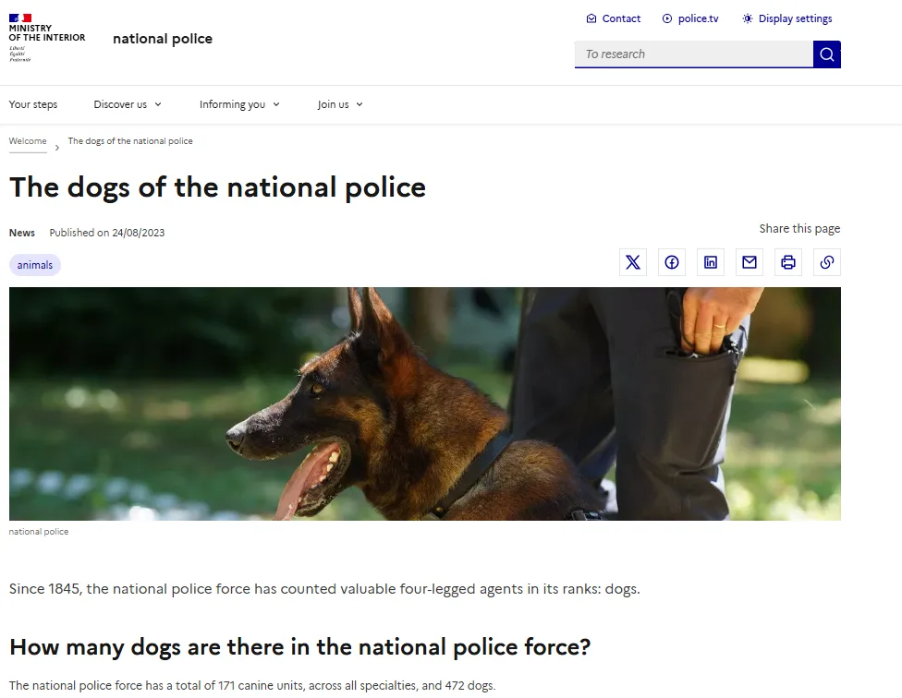Share the page on LinkedIn
This screenshot has height=698, width=902.
click(711, 262)
